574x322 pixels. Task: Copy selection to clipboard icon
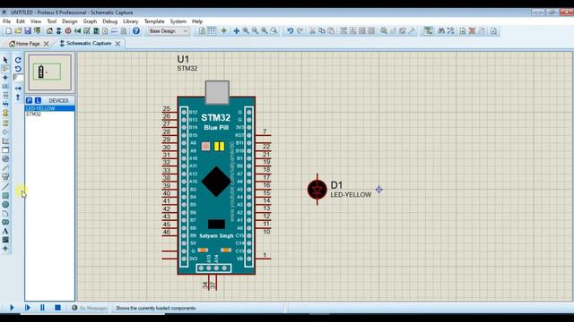322,31
